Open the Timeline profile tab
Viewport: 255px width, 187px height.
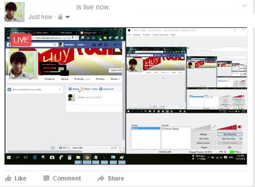pyautogui.click(x=49, y=79)
